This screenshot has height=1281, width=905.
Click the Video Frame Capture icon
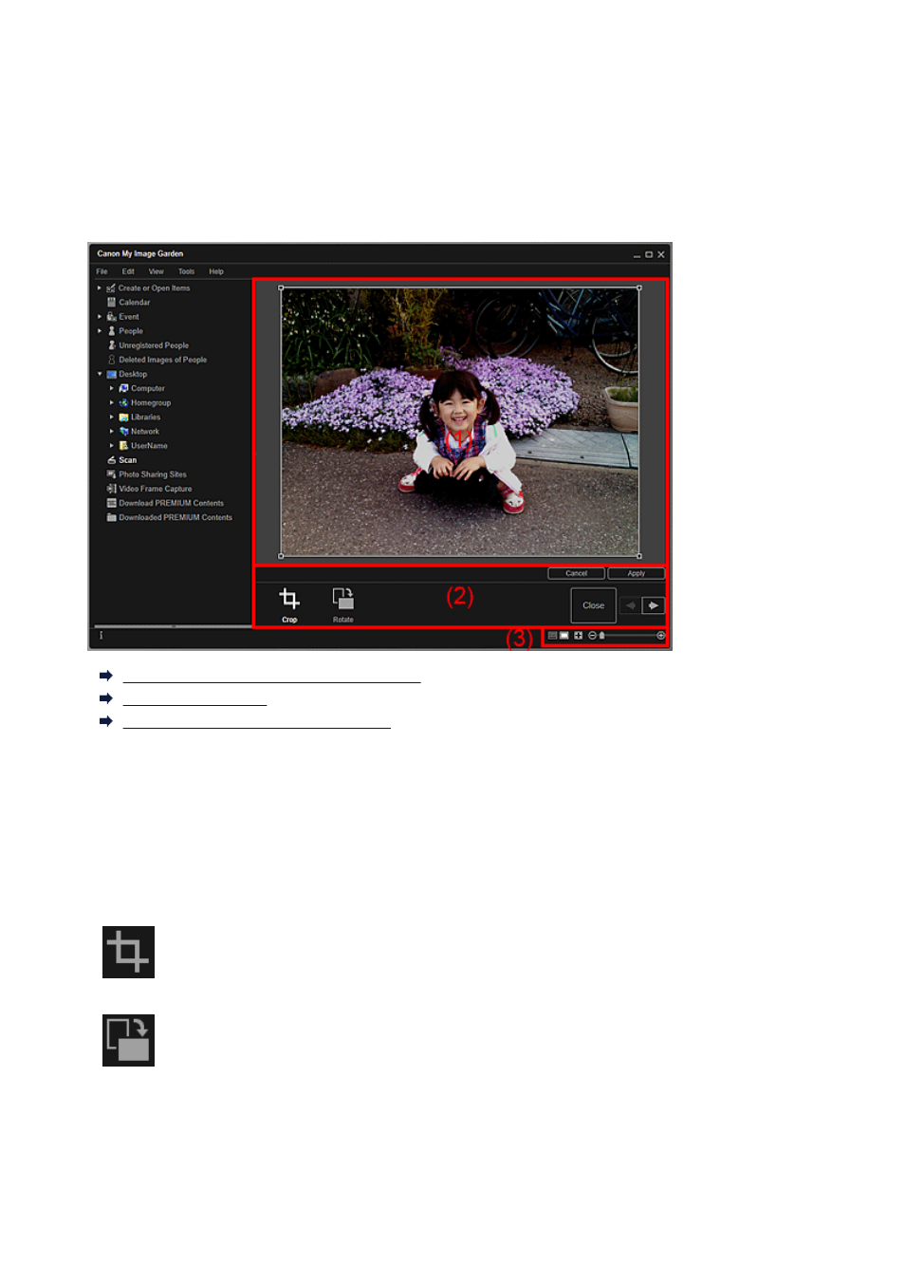pos(111,489)
